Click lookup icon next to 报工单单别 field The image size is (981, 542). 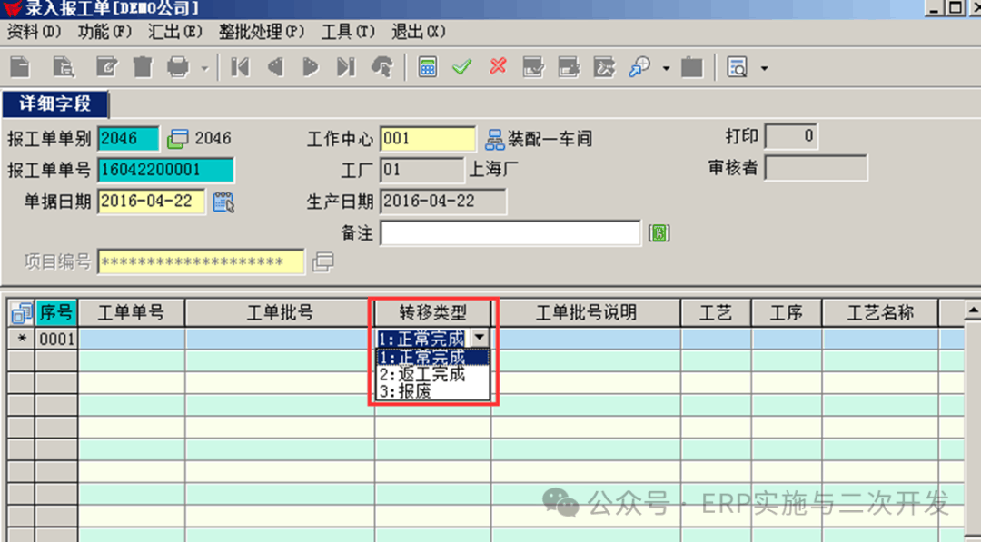coord(178,139)
